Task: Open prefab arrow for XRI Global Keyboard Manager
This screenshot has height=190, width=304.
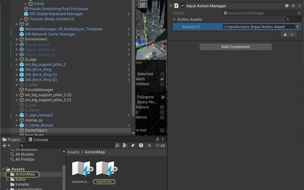Action: (x=129, y=14)
